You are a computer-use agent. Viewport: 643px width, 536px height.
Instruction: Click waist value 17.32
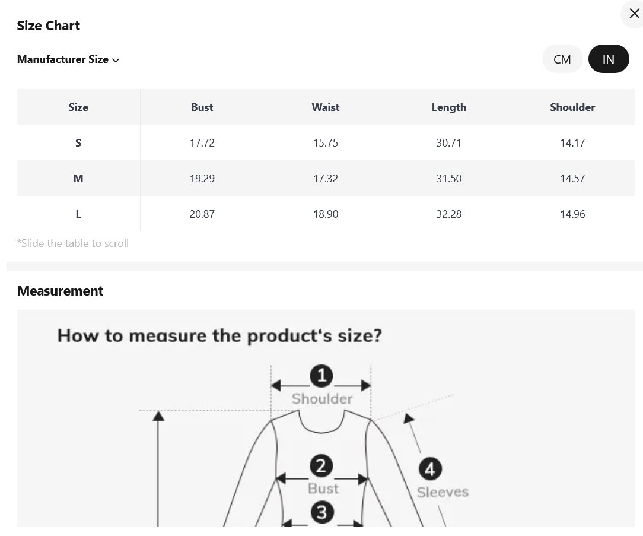[326, 179]
